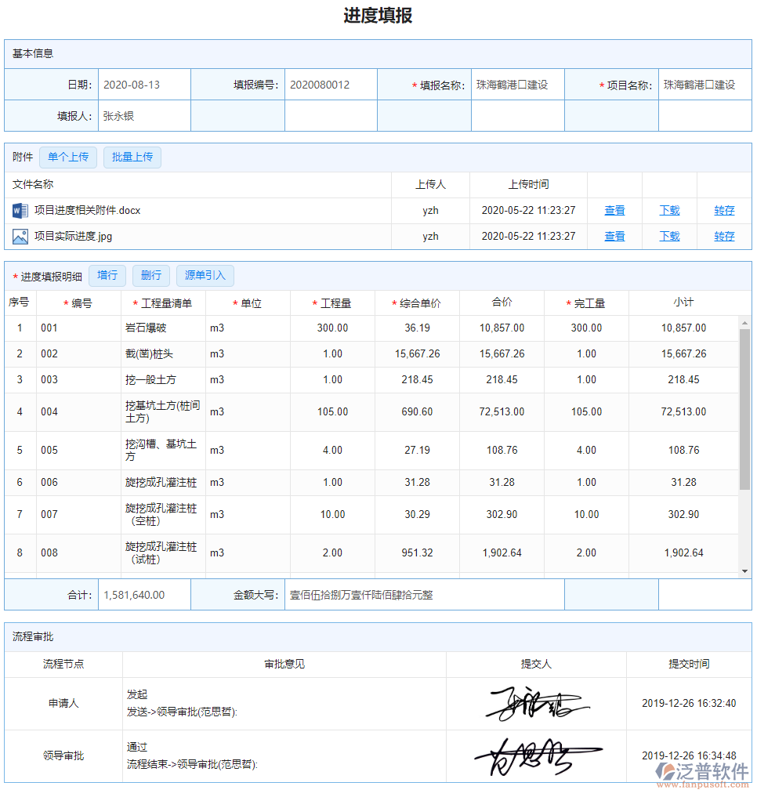Viewport: 757px width, 797px height.
Task: Click 批量上传 to batch upload attachments
Action: tap(132, 157)
